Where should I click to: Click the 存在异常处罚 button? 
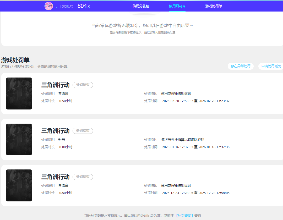[x=241, y=66]
